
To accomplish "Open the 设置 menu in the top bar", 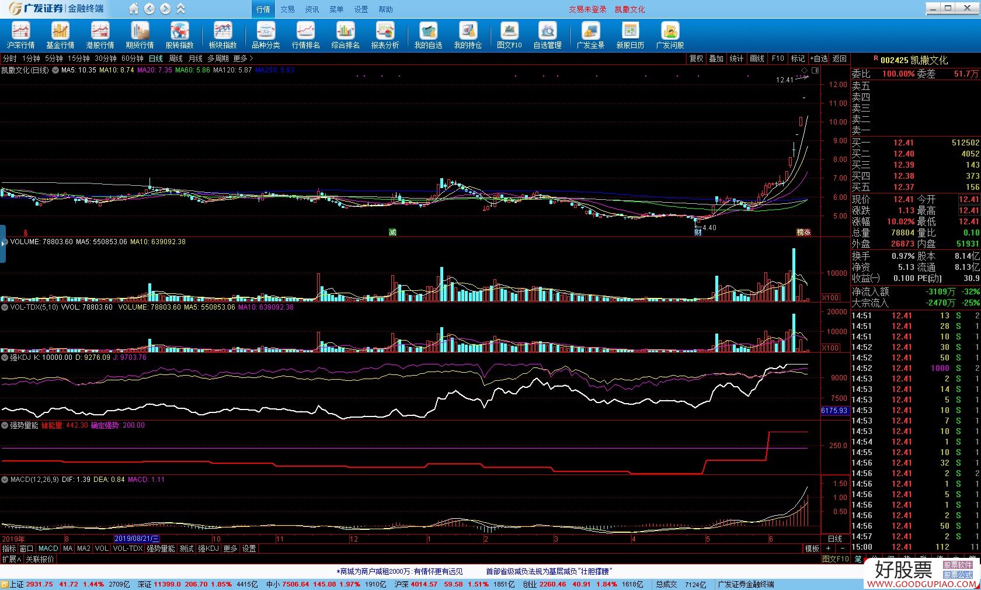I will point(361,9).
